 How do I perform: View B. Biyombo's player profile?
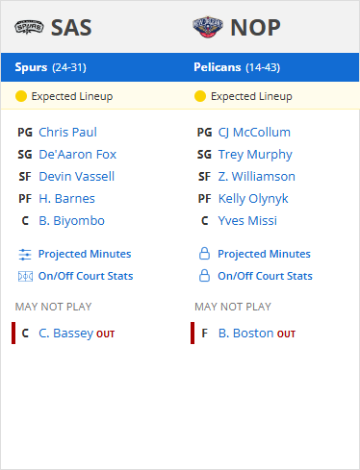click(x=71, y=221)
